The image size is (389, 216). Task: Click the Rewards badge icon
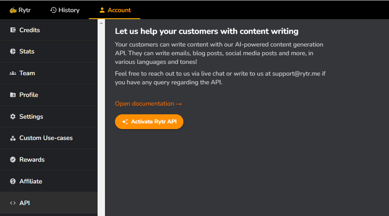tap(13, 160)
